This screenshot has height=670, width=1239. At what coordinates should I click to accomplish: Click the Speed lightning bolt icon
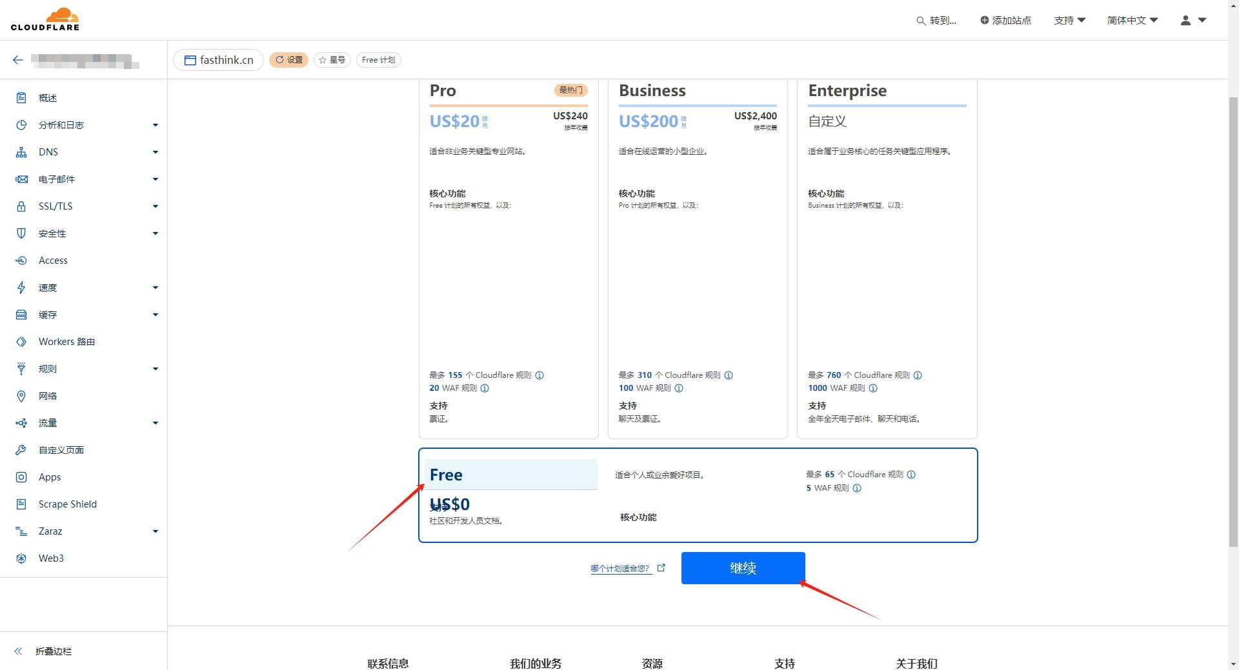21,288
